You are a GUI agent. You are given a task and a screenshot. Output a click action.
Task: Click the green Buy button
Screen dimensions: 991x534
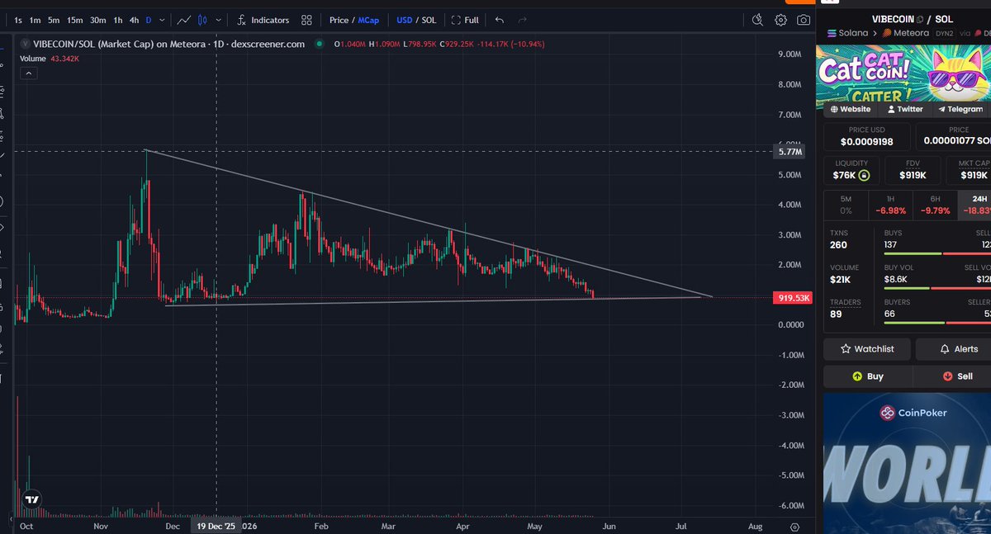pyautogui.click(x=867, y=376)
